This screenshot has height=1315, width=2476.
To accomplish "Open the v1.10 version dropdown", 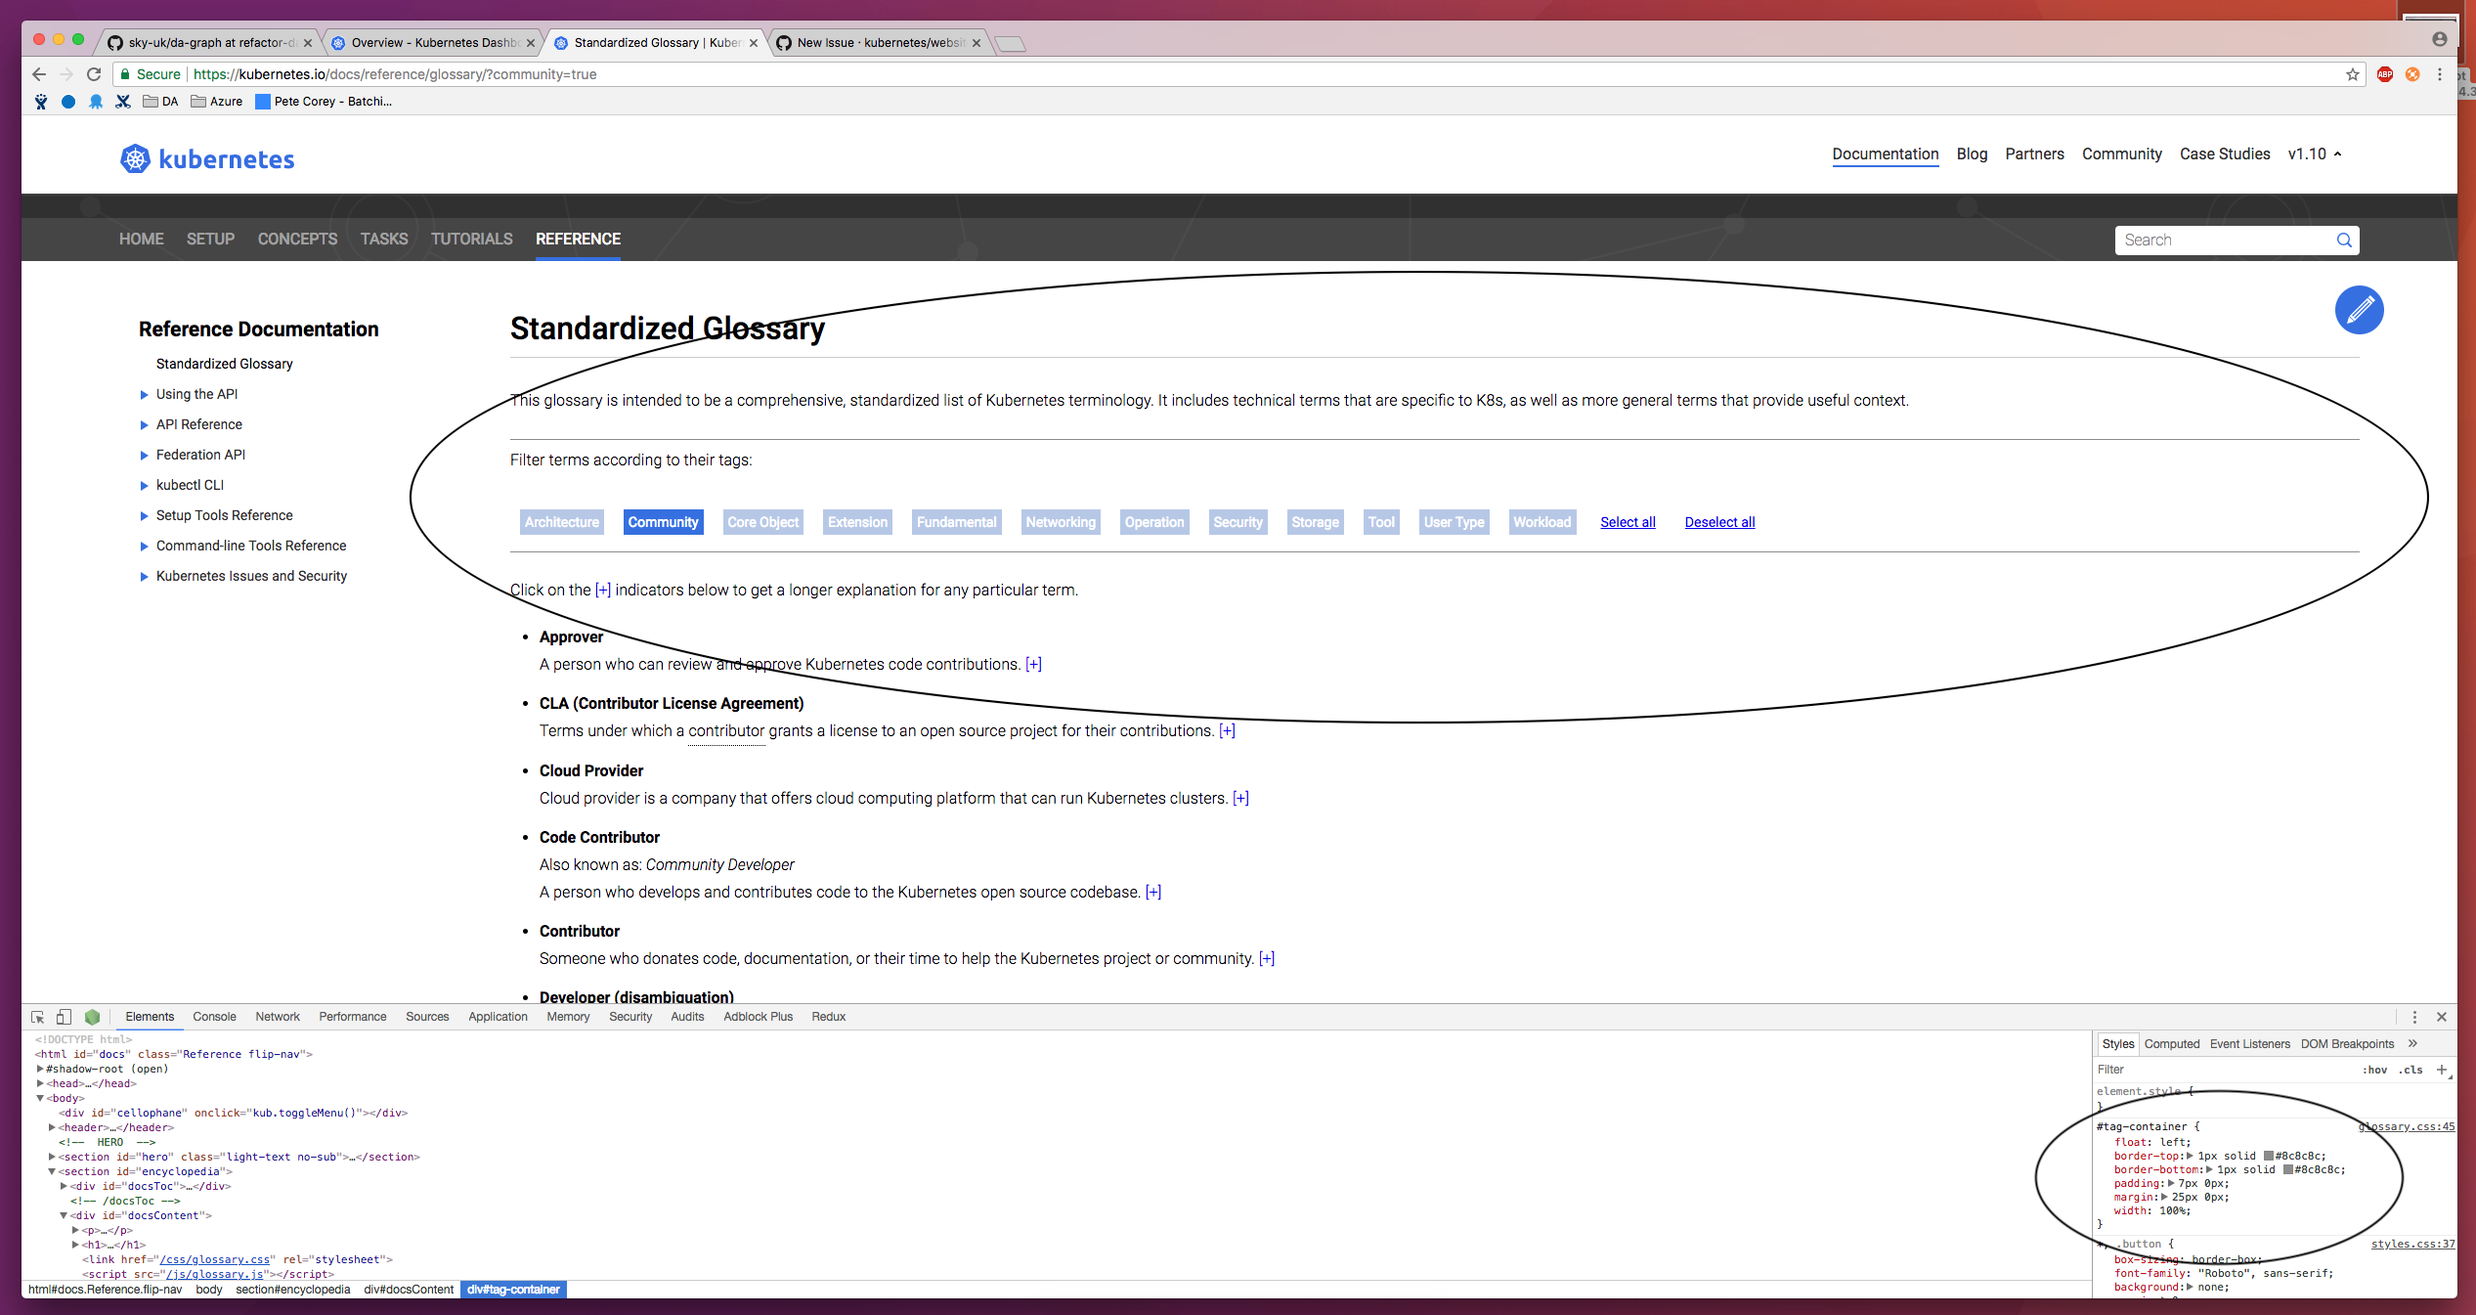I will click(2314, 154).
